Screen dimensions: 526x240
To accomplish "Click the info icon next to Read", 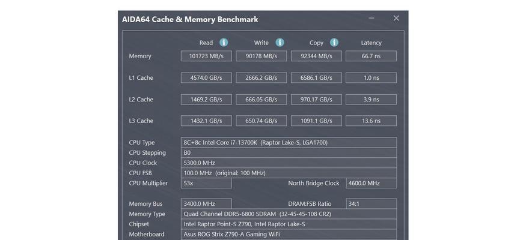I will [x=224, y=43].
